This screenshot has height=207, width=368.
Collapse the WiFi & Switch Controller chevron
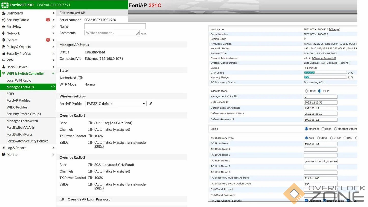click(x=53, y=74)
